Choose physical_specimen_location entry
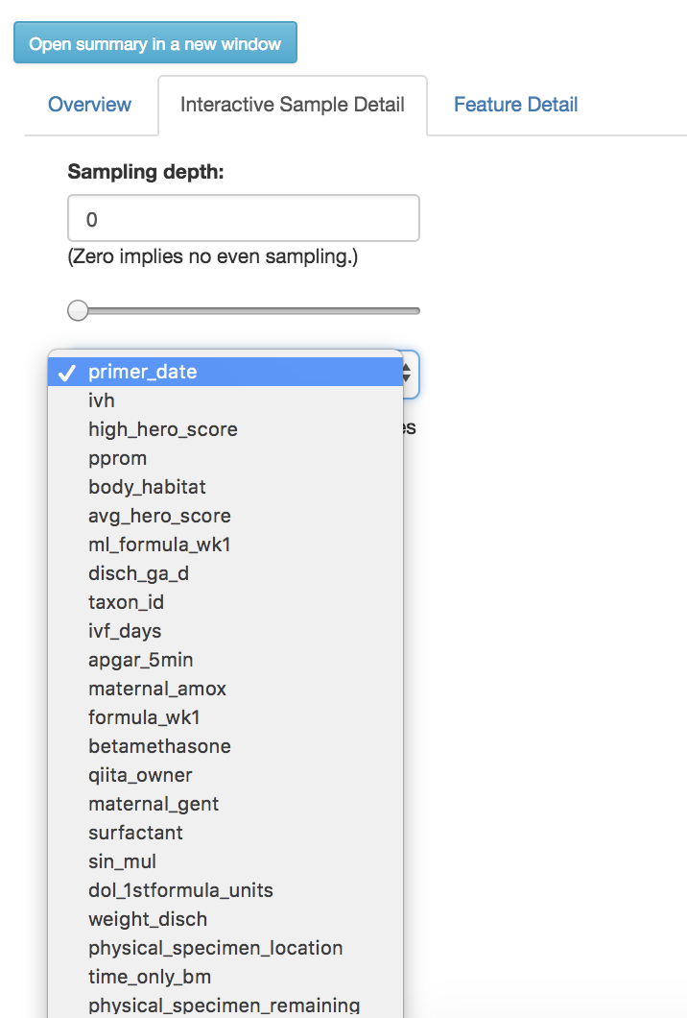Viewport: 687px width, 1018px height. coord(215,948)
